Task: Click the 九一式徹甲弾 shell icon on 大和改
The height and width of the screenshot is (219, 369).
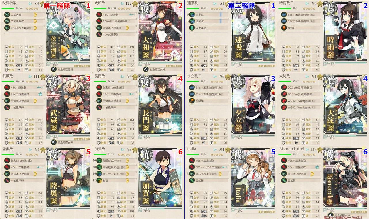Action: click(98, 34)
